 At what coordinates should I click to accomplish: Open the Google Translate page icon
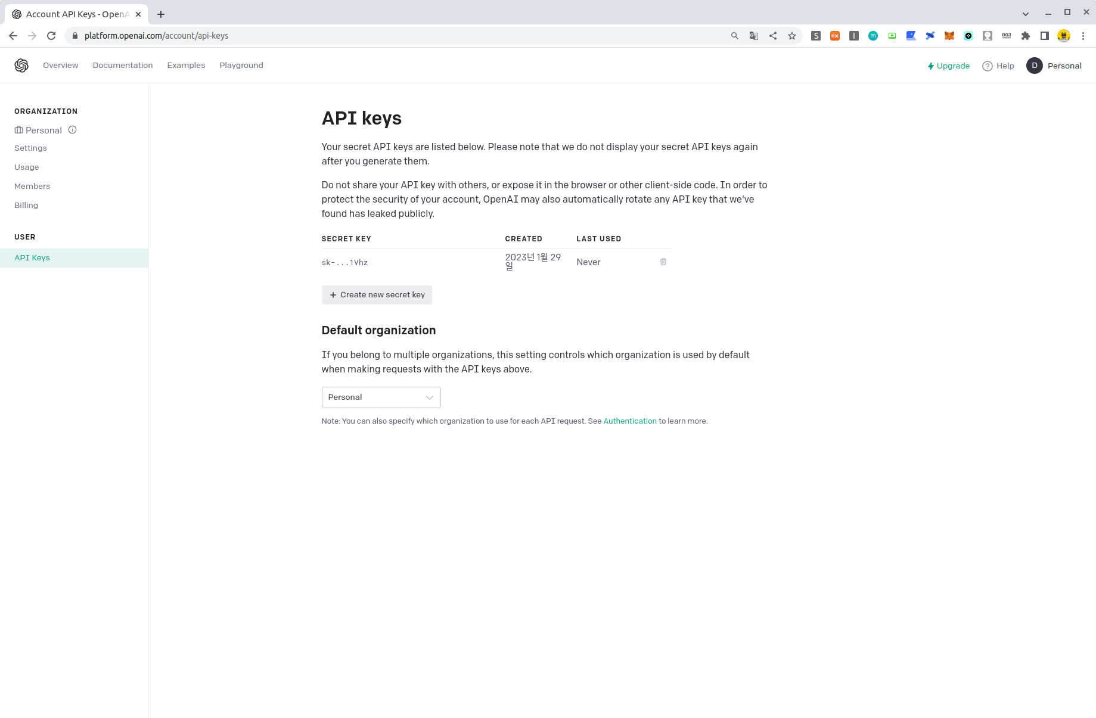753,36
